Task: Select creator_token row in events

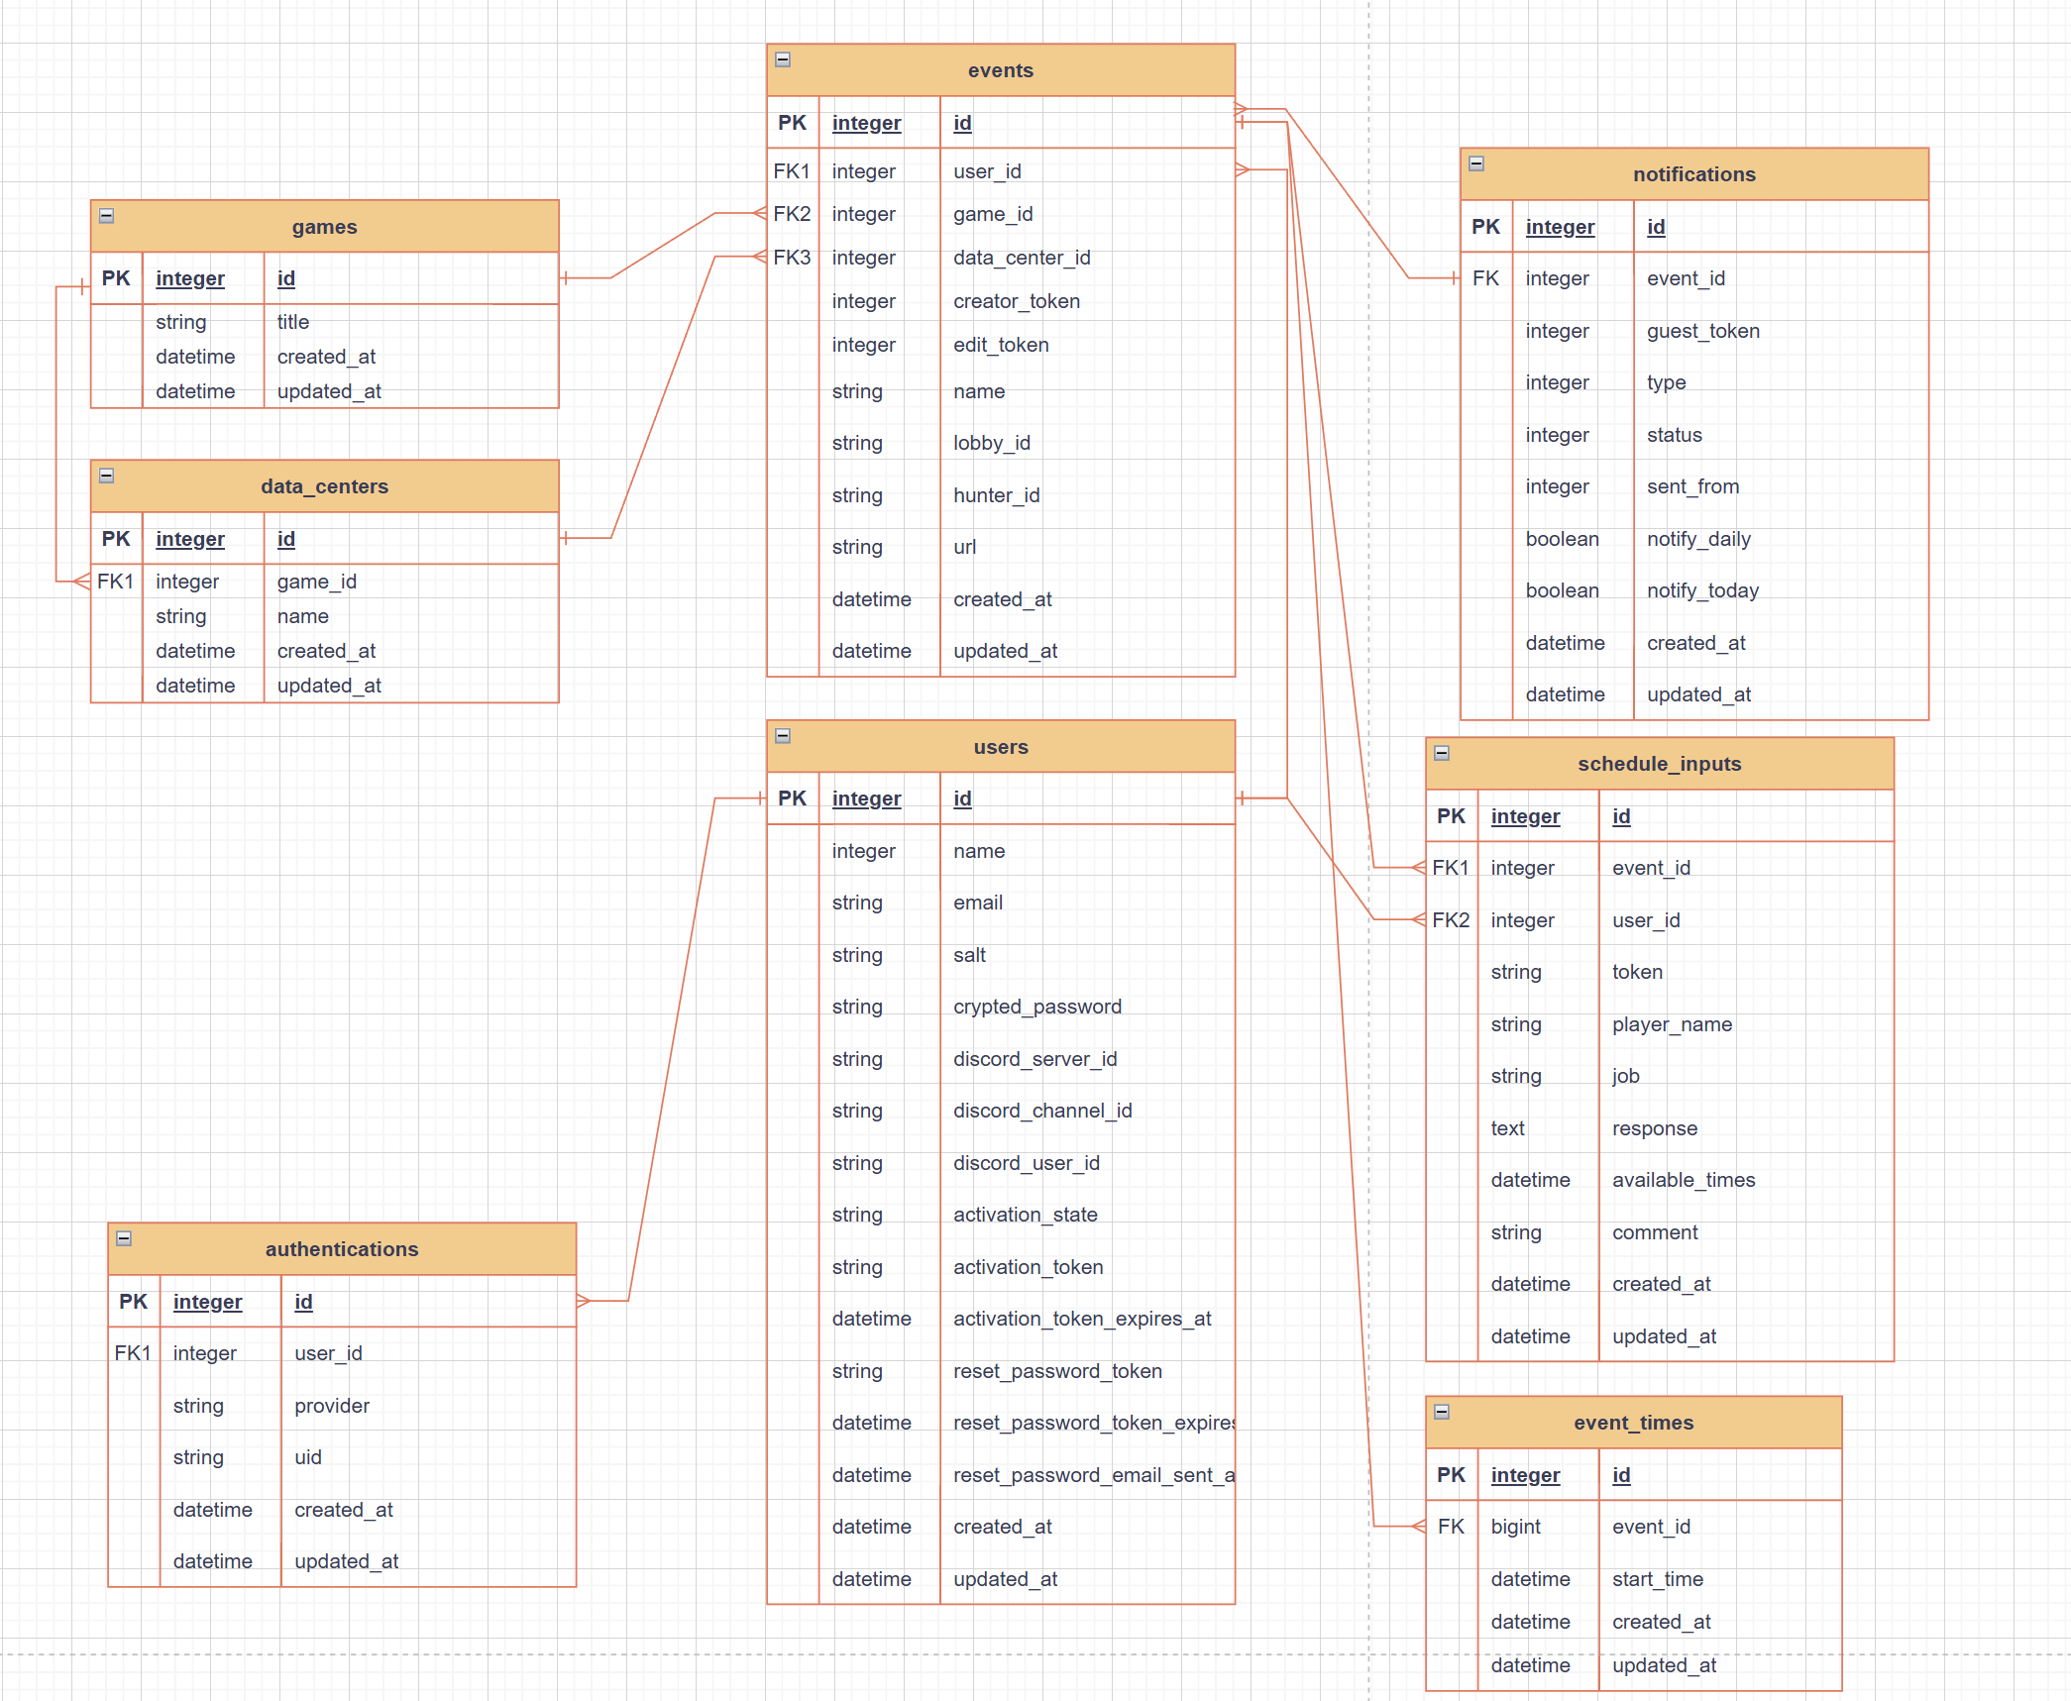Action: click(1016, 301)
